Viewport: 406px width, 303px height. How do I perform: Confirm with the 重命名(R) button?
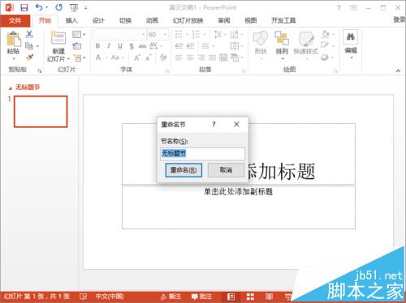[x=184, y=170]
